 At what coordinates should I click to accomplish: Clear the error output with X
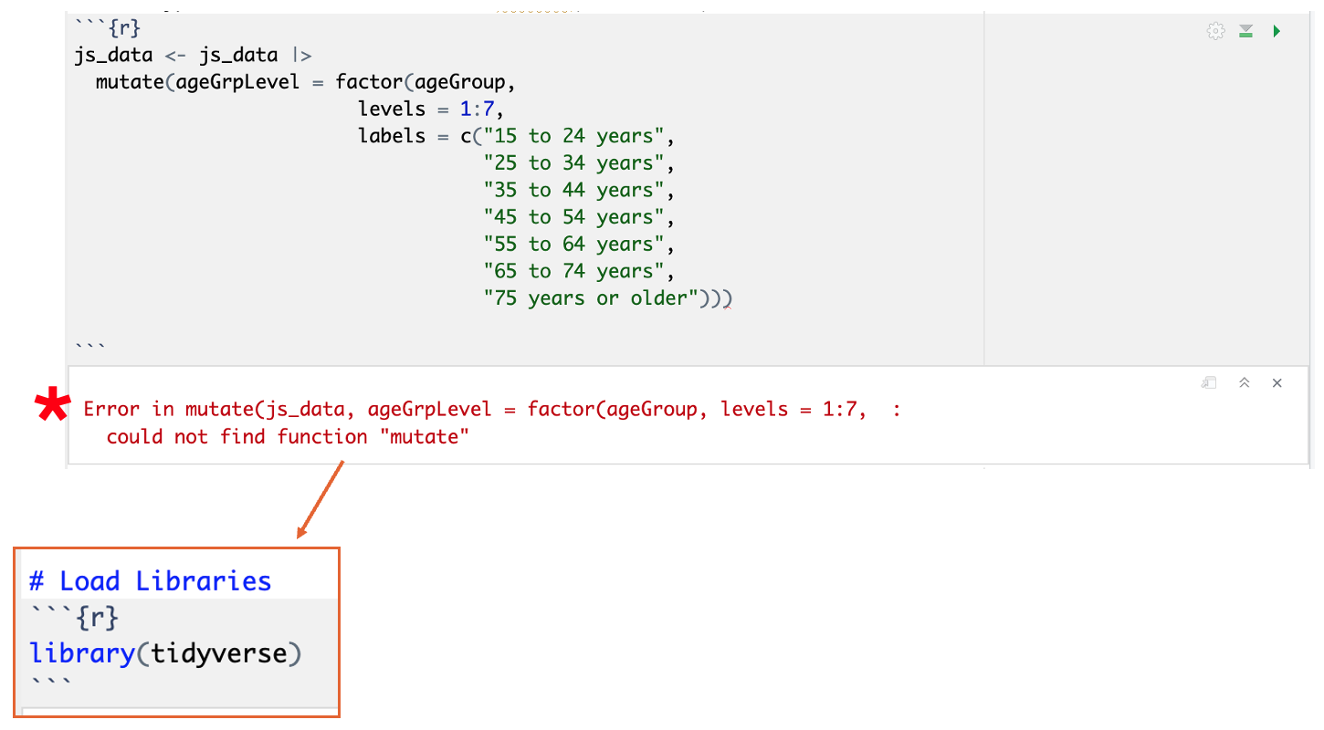point(1277,383)
